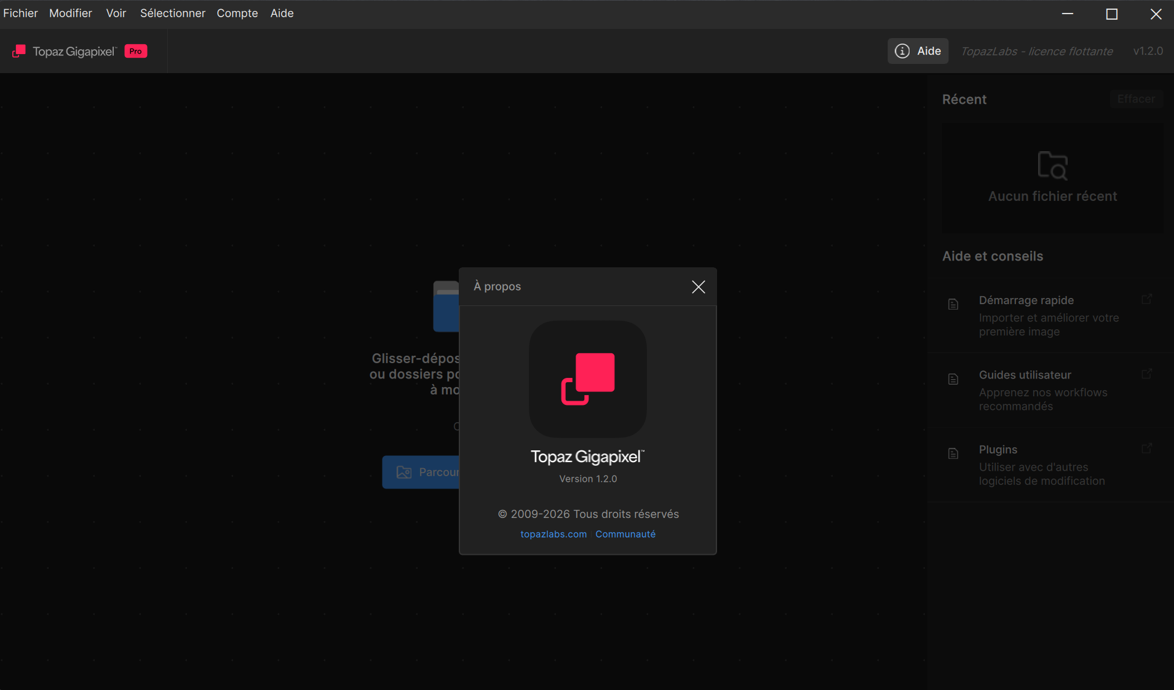This screenshot has width=1174, height=690.
Task: Open the Démarrage rapide guide
Action: point(1051,315)
